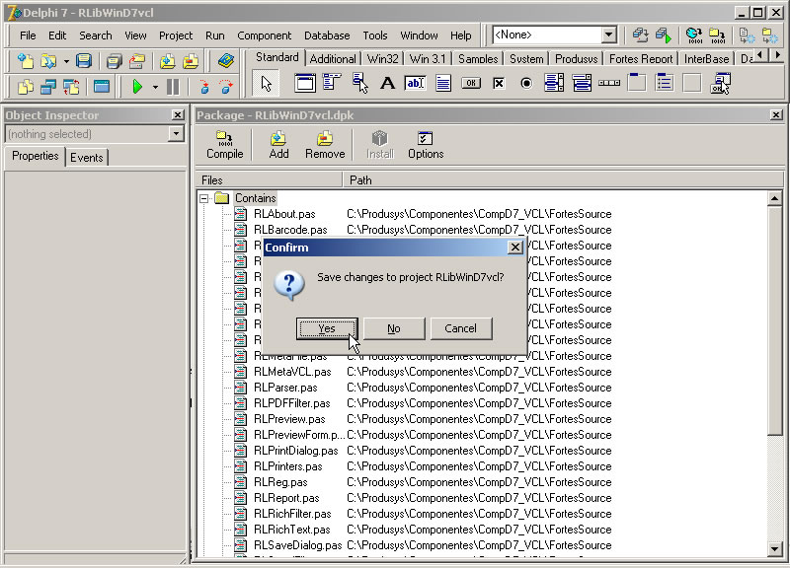Click the Compile package icon
This screenshot has width=790, height=568.
coord(225,144)
